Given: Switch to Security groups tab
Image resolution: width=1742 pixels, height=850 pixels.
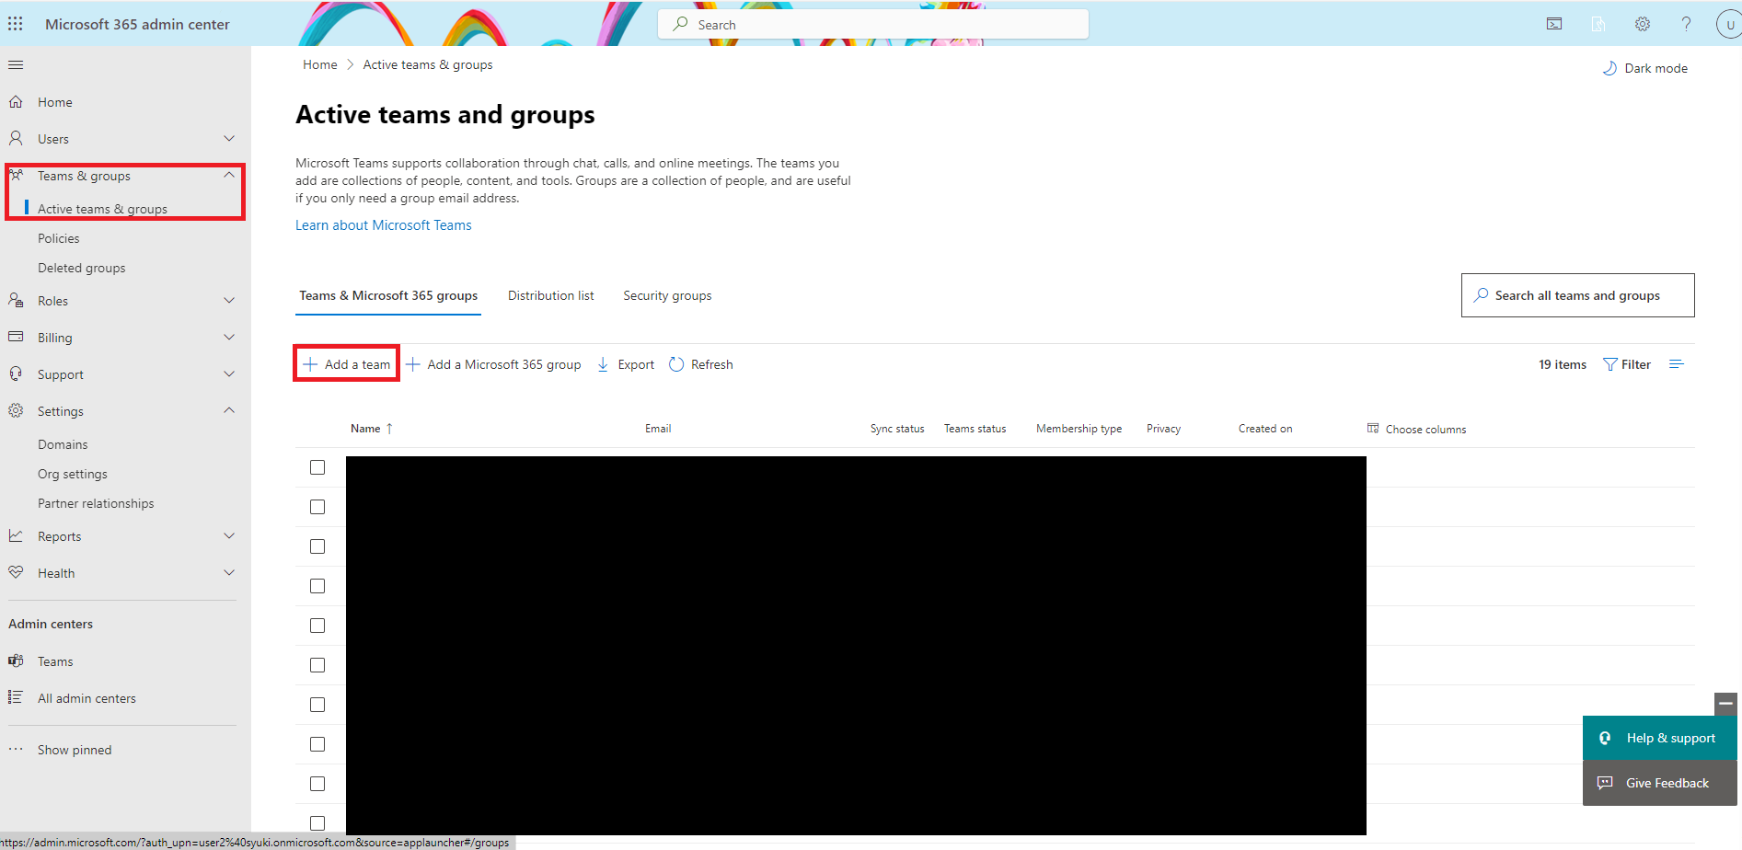Looking at the screenshot, I should [667, 295].
